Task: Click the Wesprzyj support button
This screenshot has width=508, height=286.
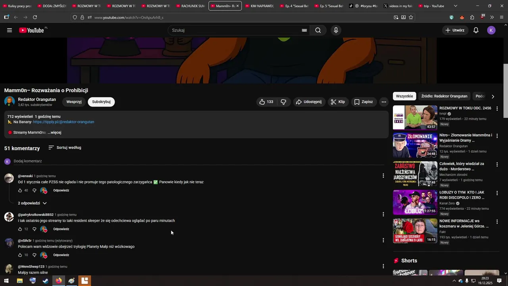Action: pos(74,102)
